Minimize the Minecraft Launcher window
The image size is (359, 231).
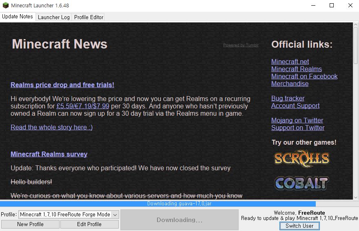[313, 5]
